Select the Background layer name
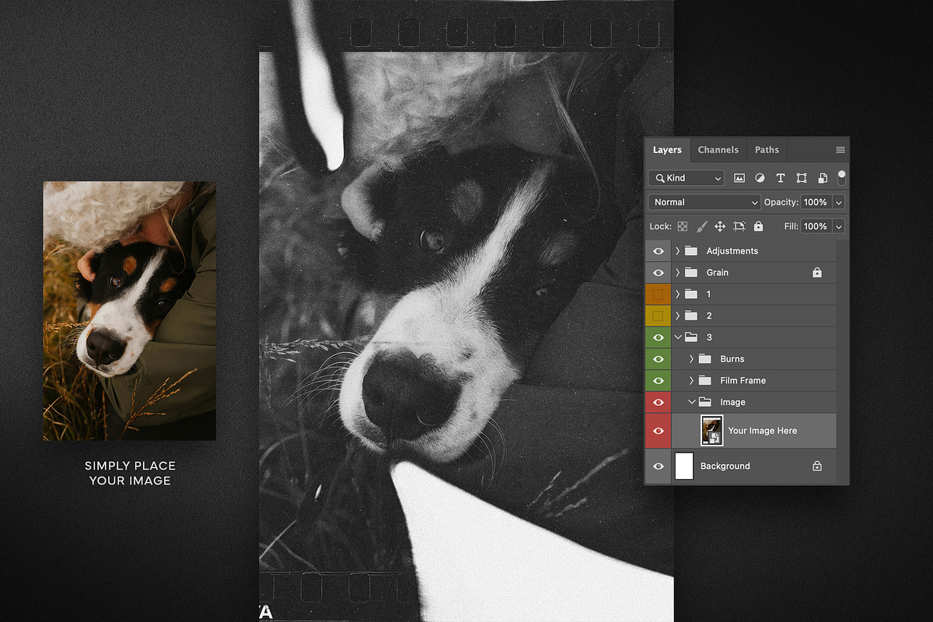The height and width of the screenshot is (622, 933). (725, 466)
